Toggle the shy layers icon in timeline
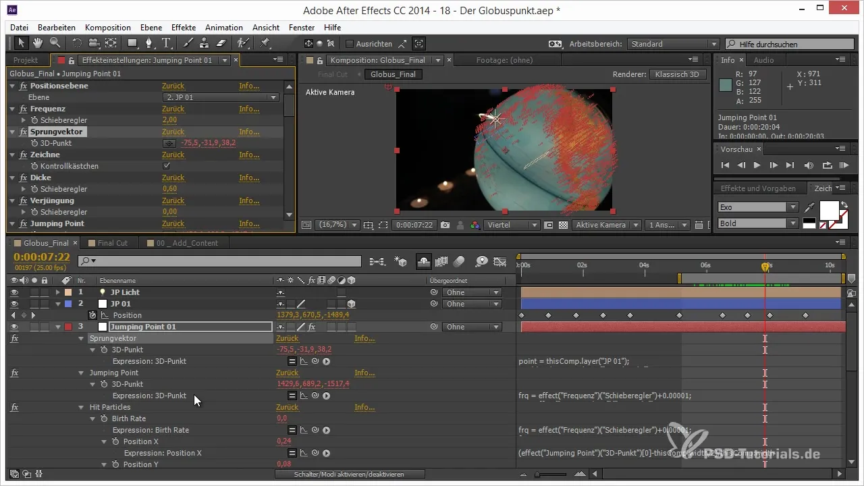The height and width of the screenshot is (486, 864). (x=425, y=261)
